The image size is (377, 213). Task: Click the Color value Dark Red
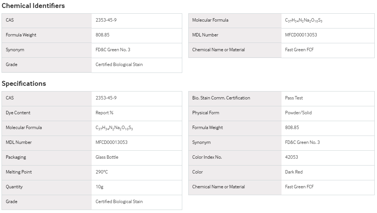coord(294,172)
